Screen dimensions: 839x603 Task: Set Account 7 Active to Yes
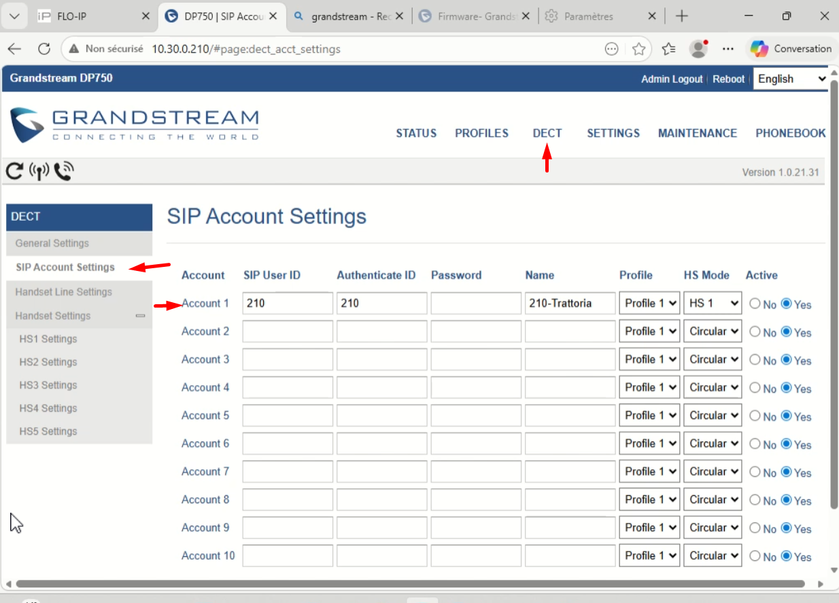787,472
